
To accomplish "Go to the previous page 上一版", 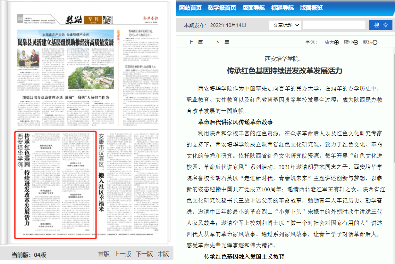I will pyautogui.click(x=123, y=254).
